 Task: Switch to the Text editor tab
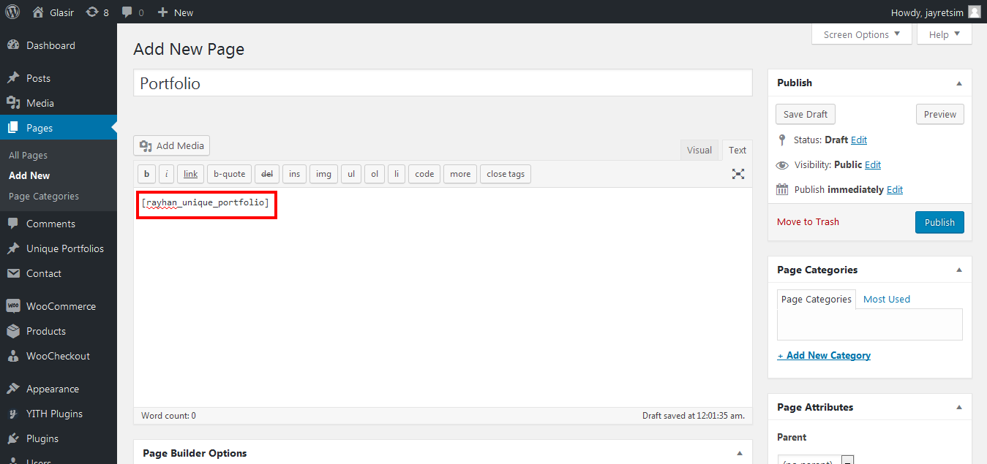click(x=738, y=150)
